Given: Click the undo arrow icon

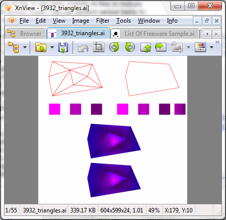Looking at the screenshot, I should pos(83,48).
